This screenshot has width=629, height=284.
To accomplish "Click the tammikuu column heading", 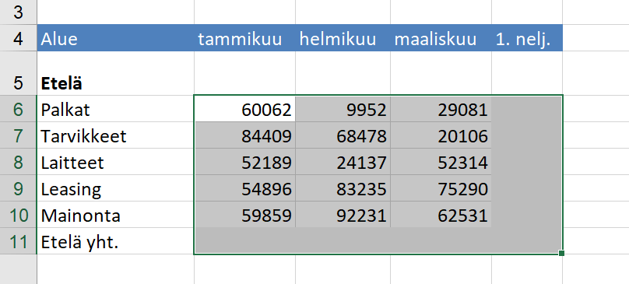I will 244,37.
